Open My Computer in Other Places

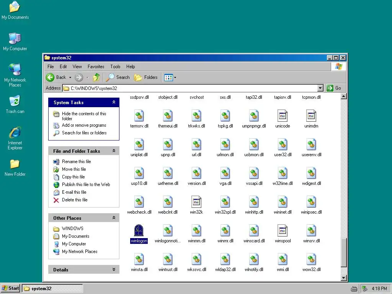click(74, 244)
